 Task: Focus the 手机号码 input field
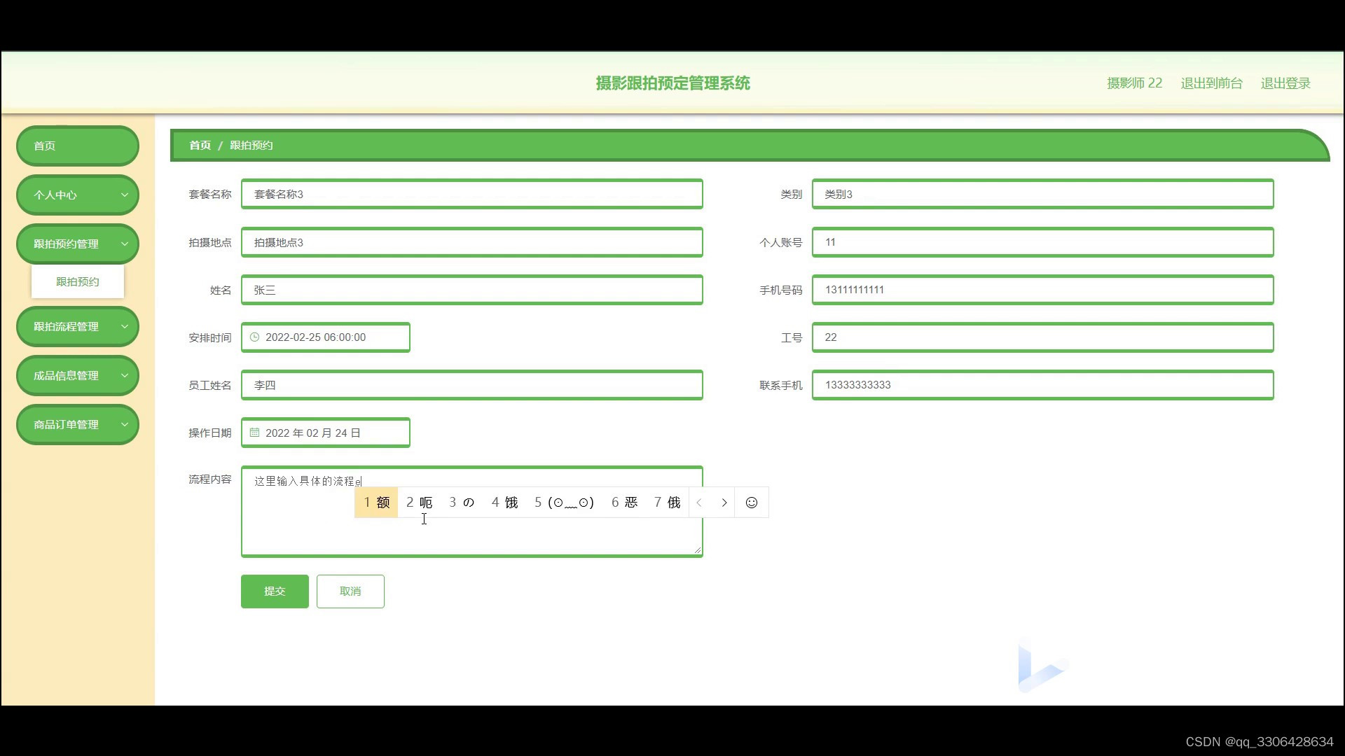pyautogui.click(x=1042, y=290)
